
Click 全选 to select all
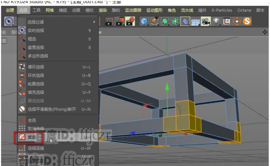tap(32, 120)
